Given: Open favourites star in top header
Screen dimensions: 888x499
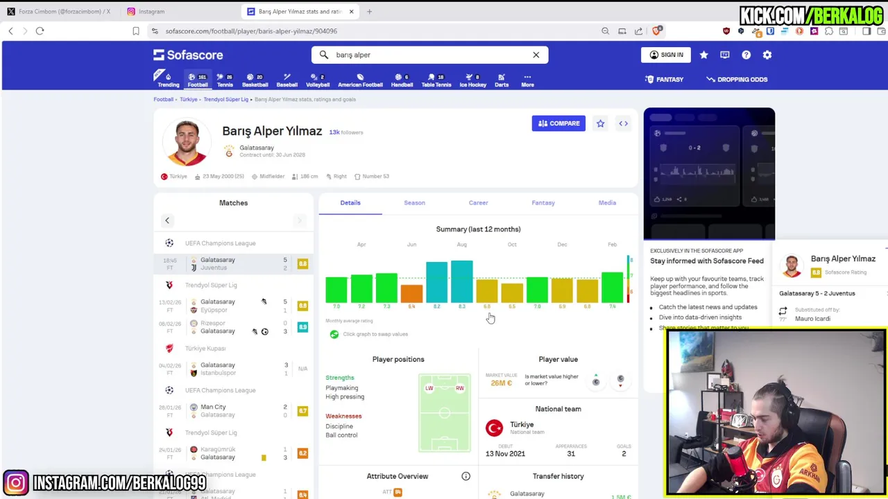Looking at the screenshot, I should (704, 55).
